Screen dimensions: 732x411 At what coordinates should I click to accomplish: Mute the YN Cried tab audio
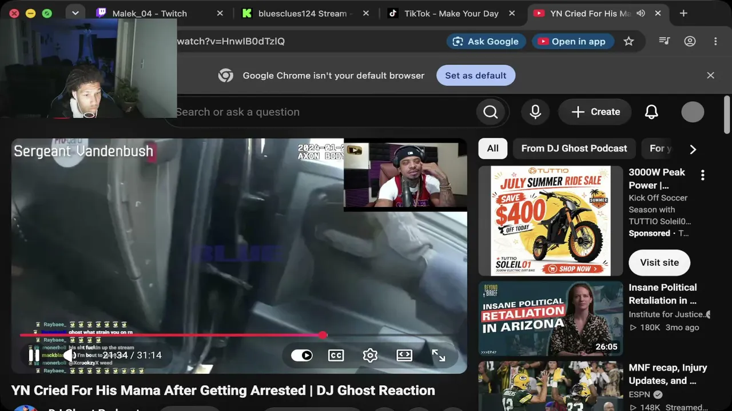pyautogui.click(x=641, y=13)
